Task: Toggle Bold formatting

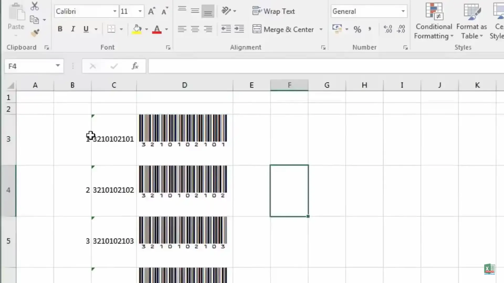Action: pyautogui.click(x=60, y=29)
